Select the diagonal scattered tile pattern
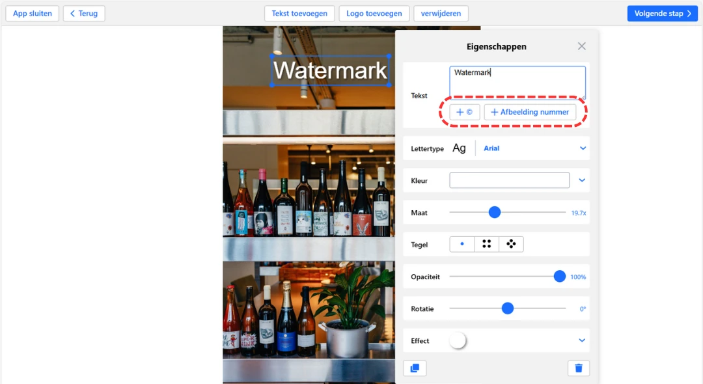Screen dimensions: 703x384 pos(511,243)
